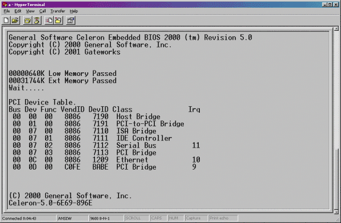The width and height of the screenshot is (341, 223).
Task: Click the vertical scrollbar thumb
Action: tap(336, 179)
